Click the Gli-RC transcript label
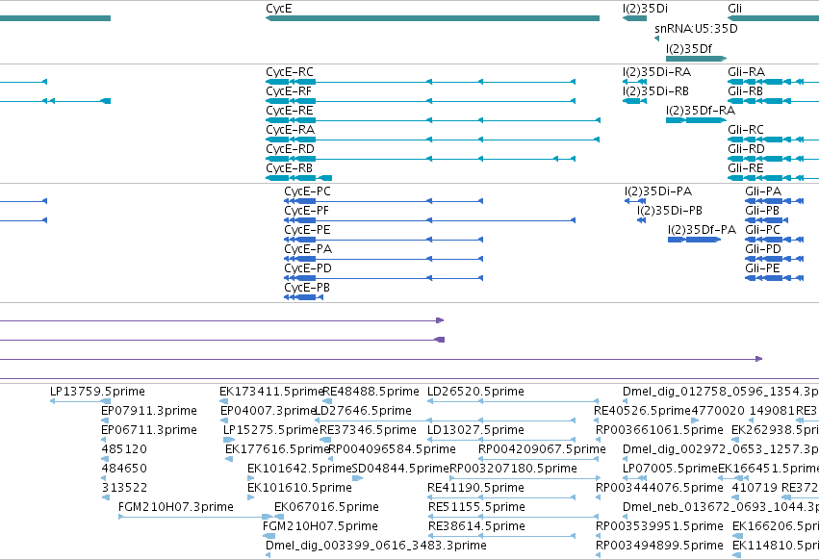 745,130
